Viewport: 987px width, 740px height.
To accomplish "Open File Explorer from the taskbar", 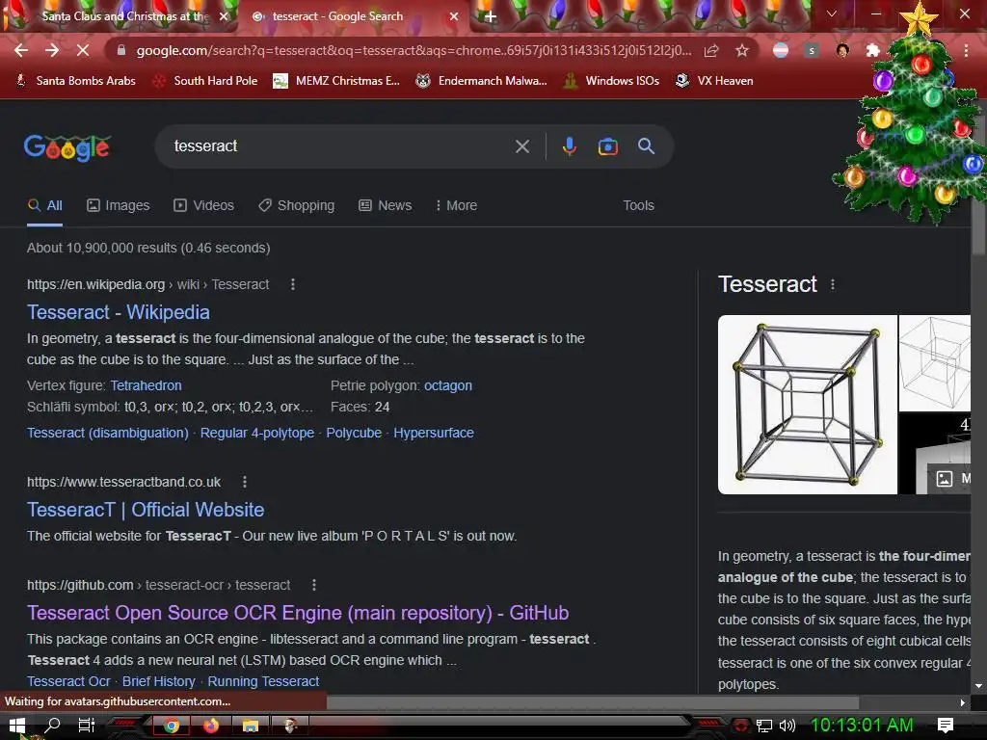I will coord(251,726).
